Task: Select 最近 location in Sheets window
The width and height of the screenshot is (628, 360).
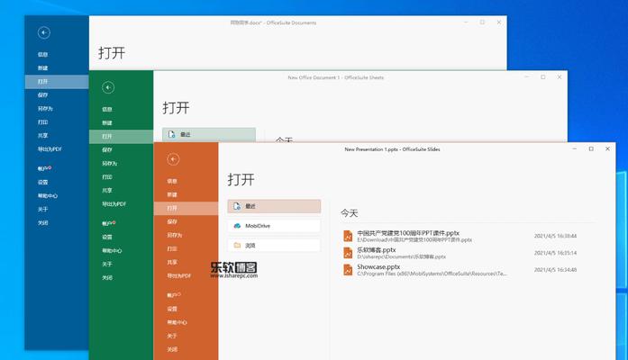Action: tap(209, 135)
